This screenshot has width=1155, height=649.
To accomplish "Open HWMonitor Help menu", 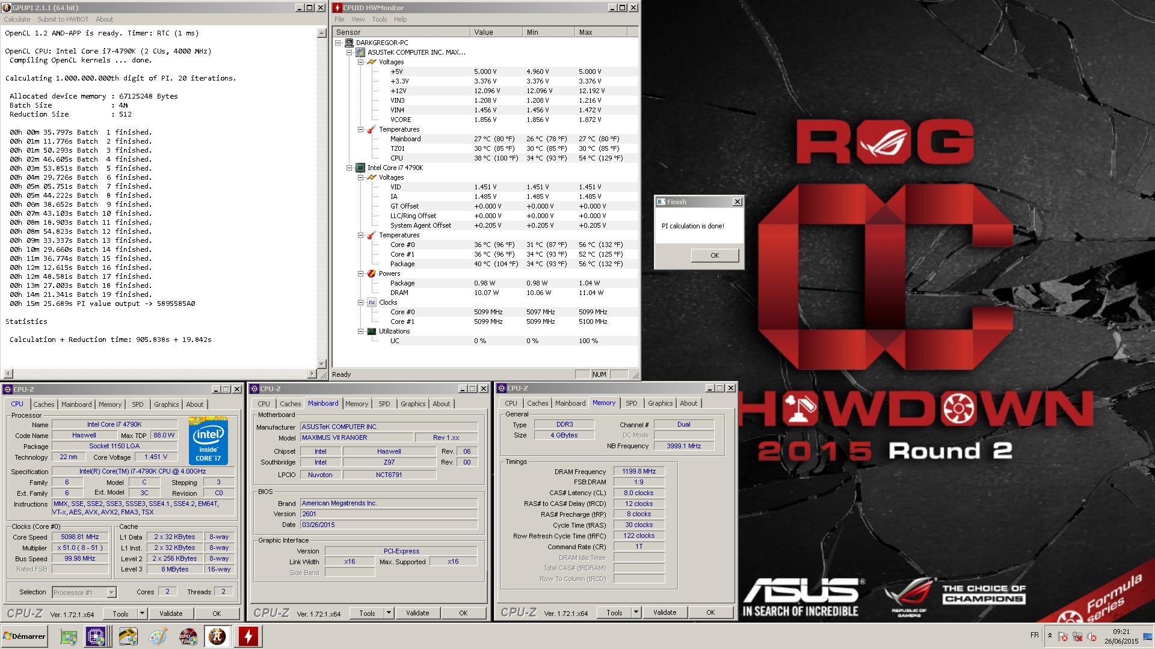I will click(x=400, y=19).
